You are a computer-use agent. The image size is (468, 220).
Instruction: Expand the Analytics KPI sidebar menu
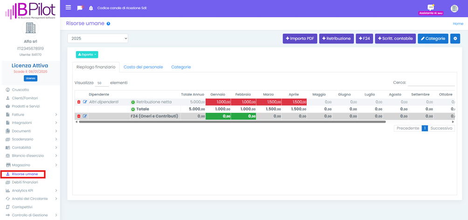[30, 191]
